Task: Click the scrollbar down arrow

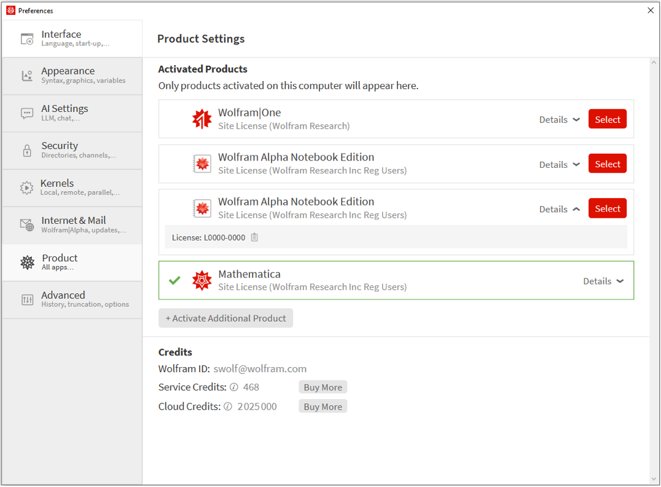Action: [x=654, y=479]
